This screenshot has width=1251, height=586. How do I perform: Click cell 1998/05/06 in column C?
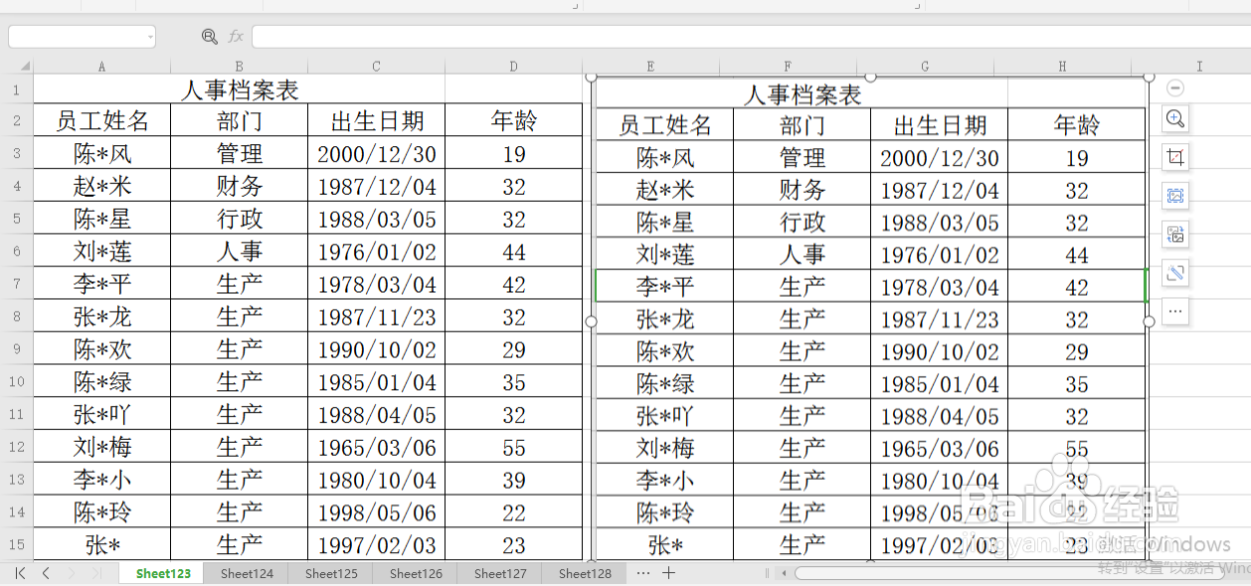pos(377,513)
